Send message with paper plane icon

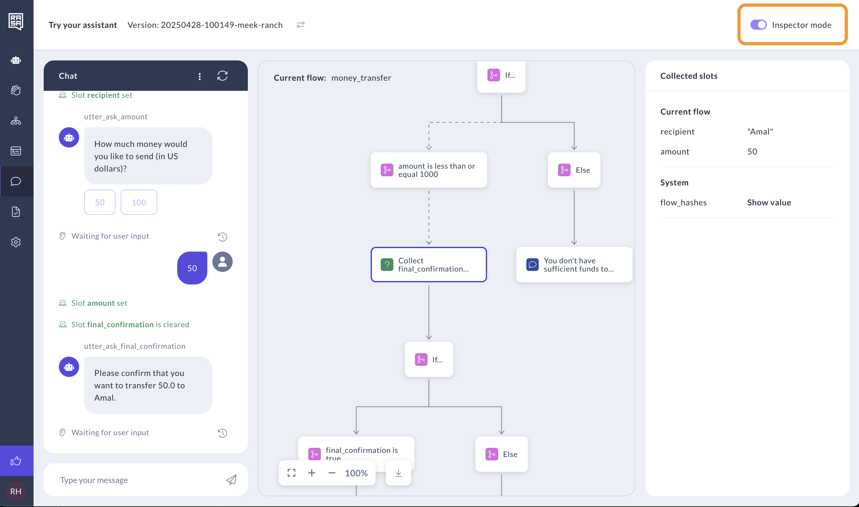(x=231, y=480)
